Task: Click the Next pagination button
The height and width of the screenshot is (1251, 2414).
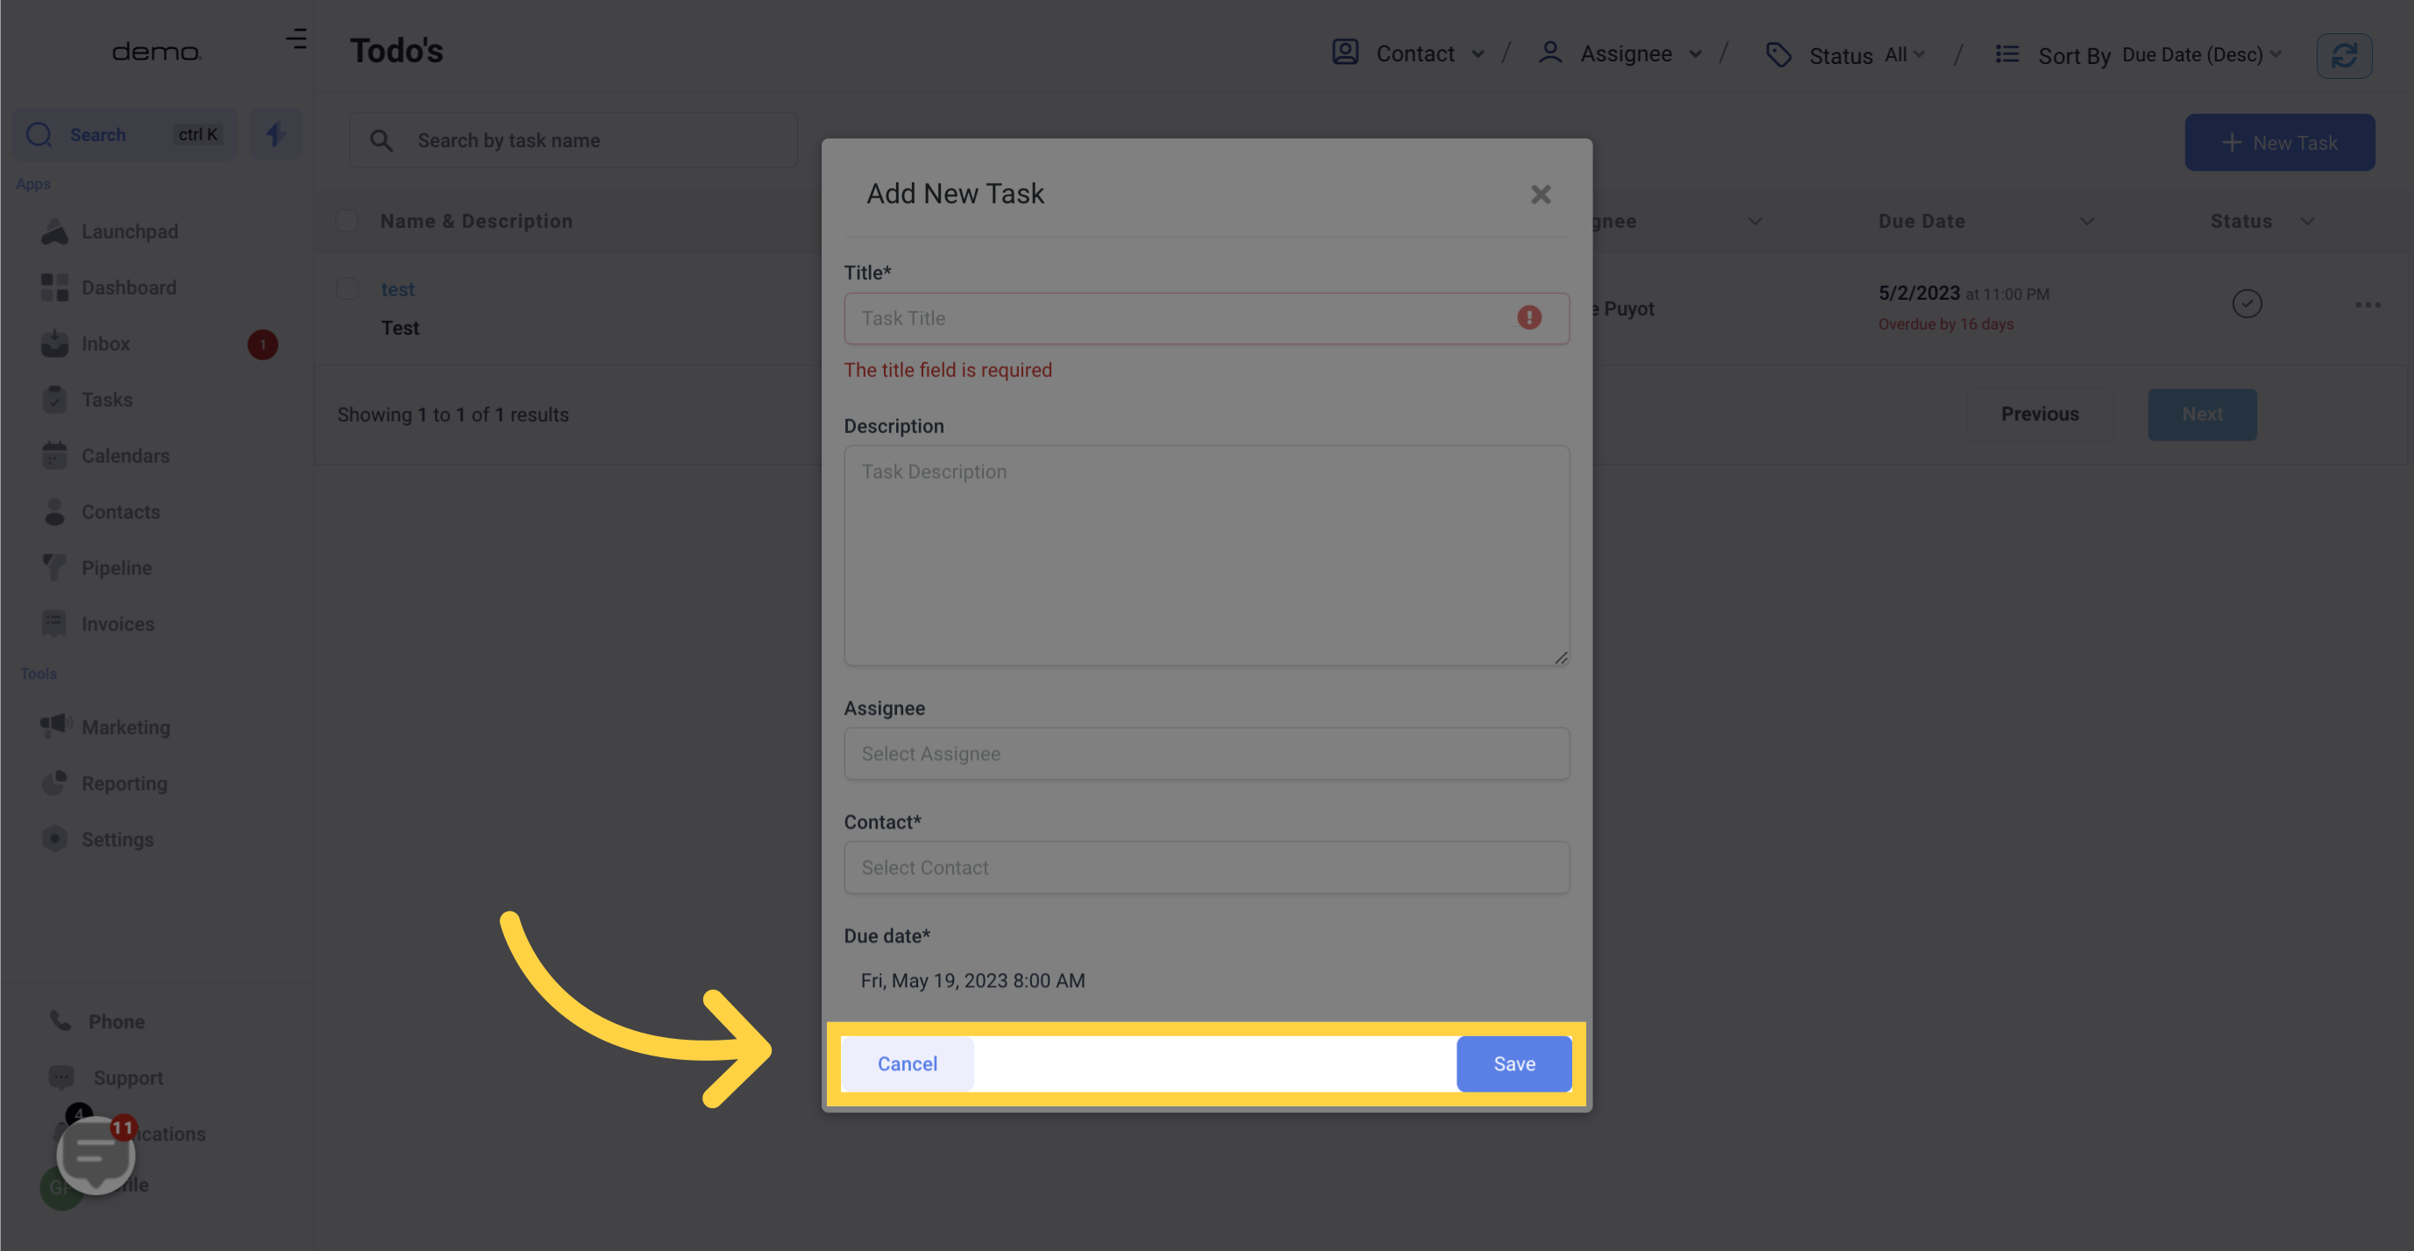Action: [x=2201, y=414]
